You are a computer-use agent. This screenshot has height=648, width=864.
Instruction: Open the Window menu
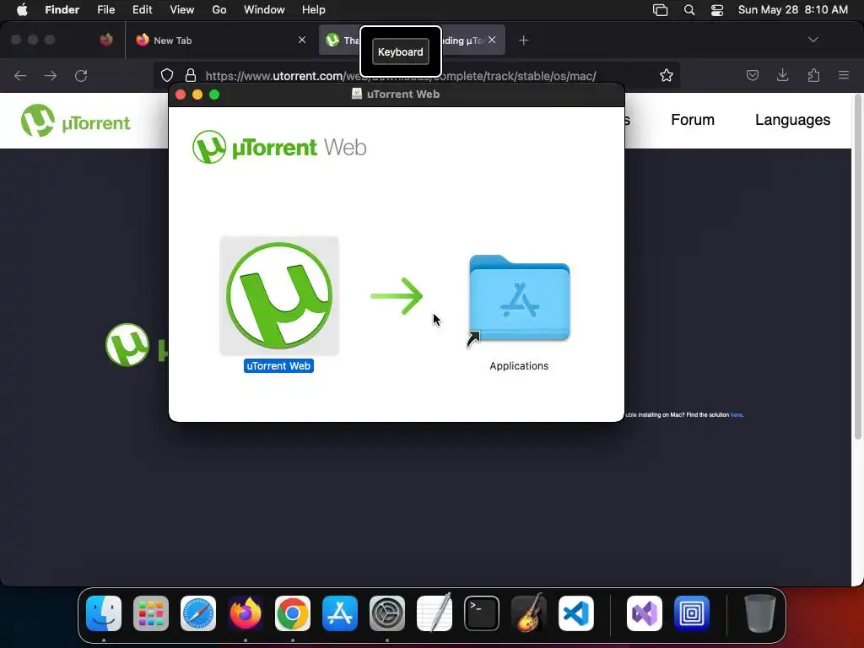[x=264, y=10]
